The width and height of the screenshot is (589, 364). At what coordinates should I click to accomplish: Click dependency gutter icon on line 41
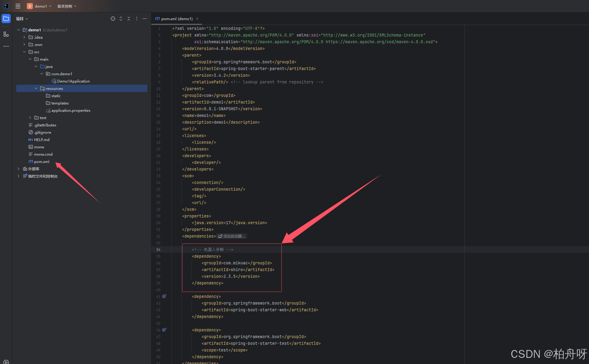(x=164, y=296)
